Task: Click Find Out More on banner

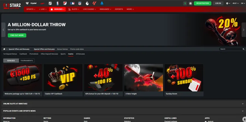Action: pyautogui.click(x=17, y=35)
